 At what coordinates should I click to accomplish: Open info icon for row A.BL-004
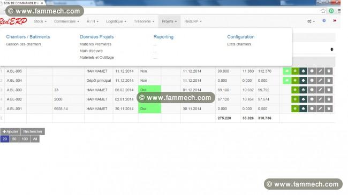click(x=312, y=81)
